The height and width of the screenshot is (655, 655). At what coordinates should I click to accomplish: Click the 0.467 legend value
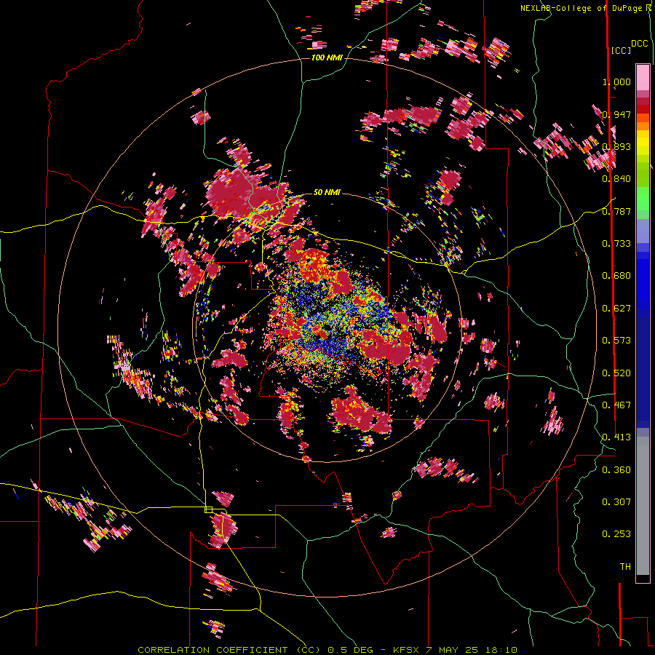pos(616,405)
